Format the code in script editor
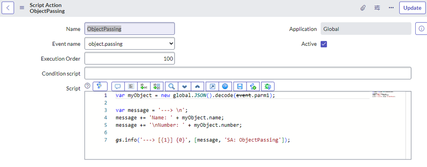427x167 pixels. [x=131, y=86]
